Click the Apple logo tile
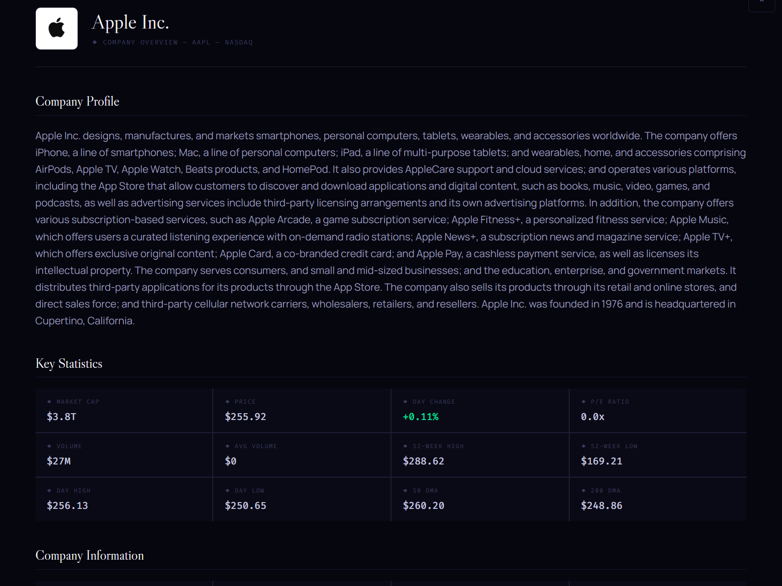 tap(57, 29)
